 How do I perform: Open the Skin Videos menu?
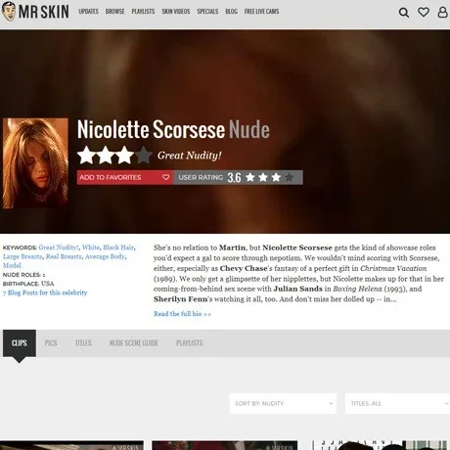point(176,12)
